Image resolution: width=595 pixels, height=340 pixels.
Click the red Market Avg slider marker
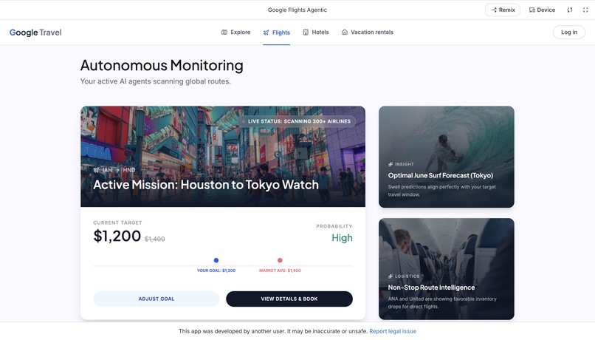[x=280, y=260]
